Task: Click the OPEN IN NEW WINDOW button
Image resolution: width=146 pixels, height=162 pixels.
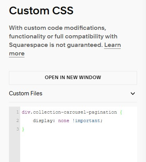Action: (x=73, y=78)
